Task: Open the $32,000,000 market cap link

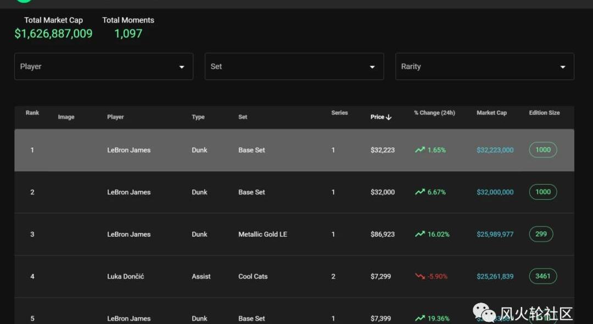Action: point(495,192)
